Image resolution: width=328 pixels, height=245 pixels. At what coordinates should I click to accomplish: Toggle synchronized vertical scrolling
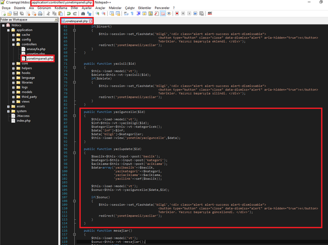click(x=112, y=14)
